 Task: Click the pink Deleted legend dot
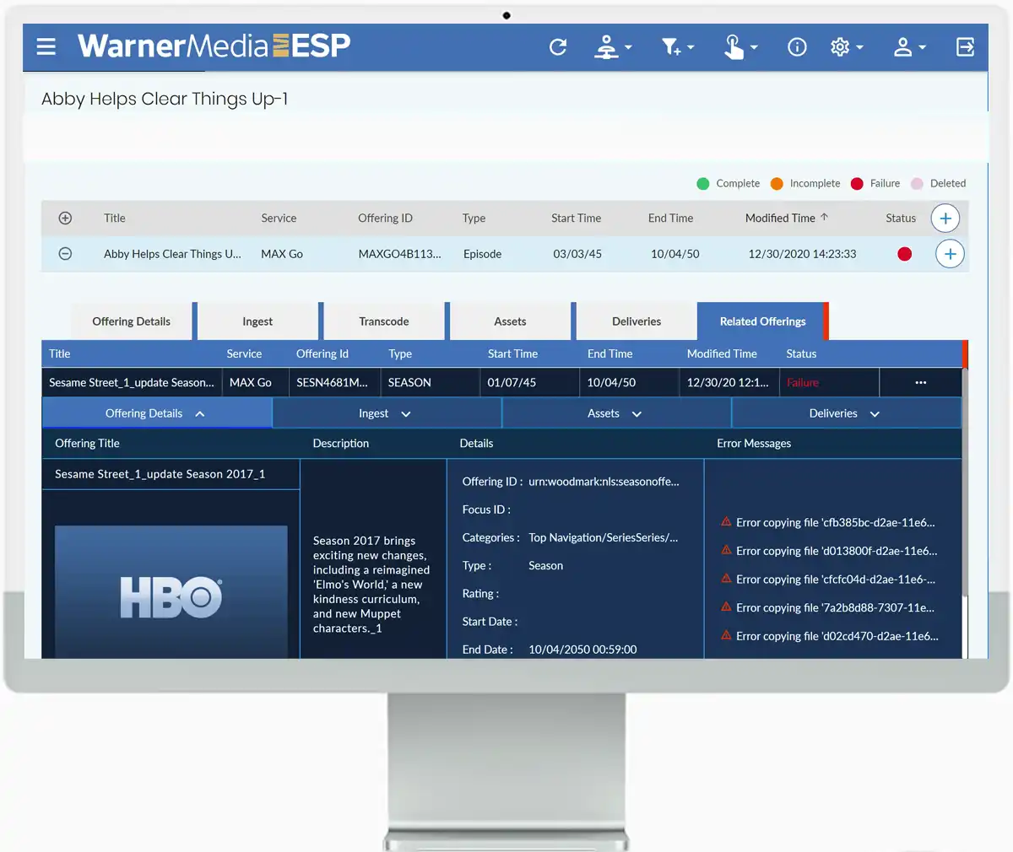(917, 183)
